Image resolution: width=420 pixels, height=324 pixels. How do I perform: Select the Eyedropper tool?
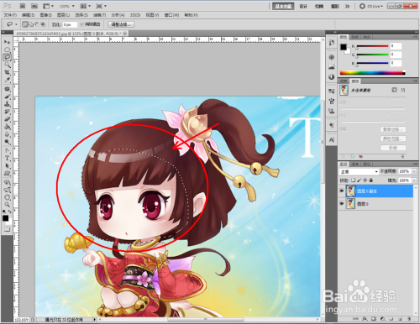pos(7,80)
